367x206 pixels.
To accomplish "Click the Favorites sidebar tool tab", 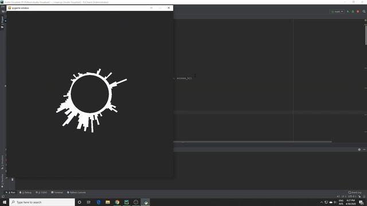I will (x=2, y=180).
